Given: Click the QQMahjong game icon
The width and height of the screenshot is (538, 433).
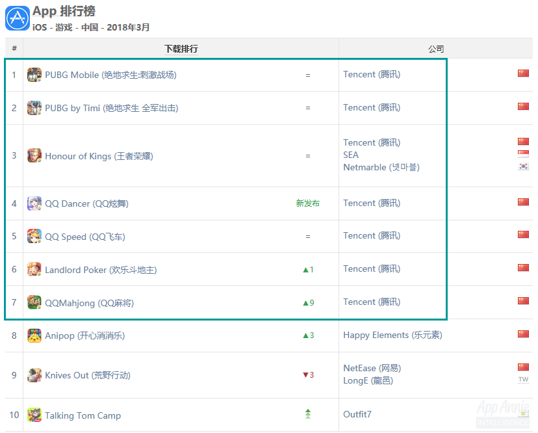Looking at the screenshot, I should tap(34, 303).
